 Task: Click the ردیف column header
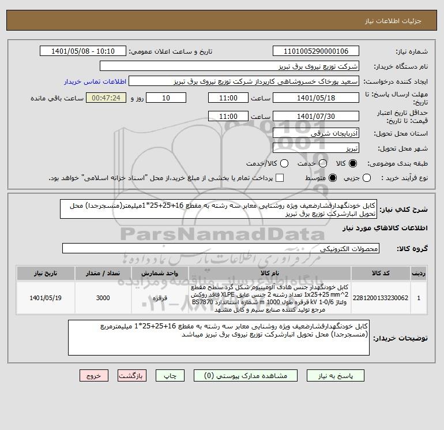[x=419, y=273]
